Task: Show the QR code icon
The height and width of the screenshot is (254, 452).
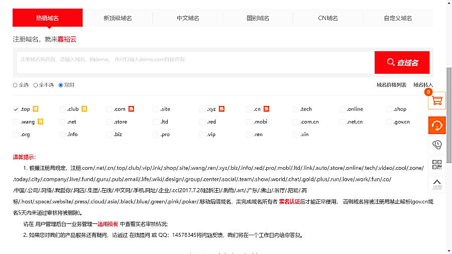Action: coord(436,165)
